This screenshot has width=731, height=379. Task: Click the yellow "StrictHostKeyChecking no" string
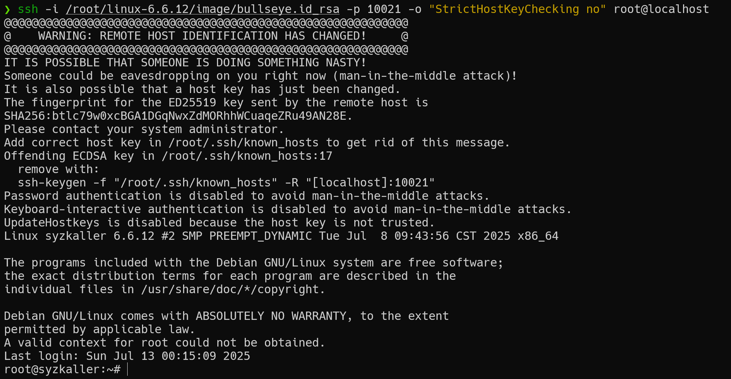(x=517, y=9)
